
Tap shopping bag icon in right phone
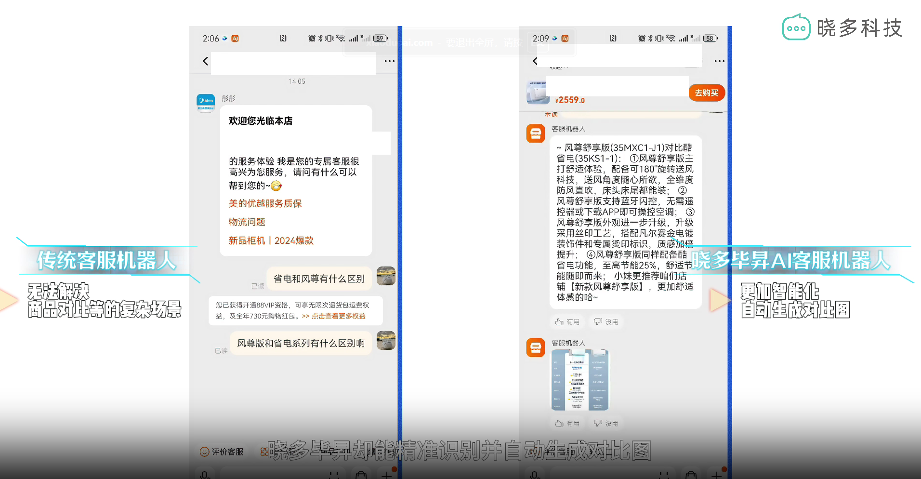pos(691,475)
